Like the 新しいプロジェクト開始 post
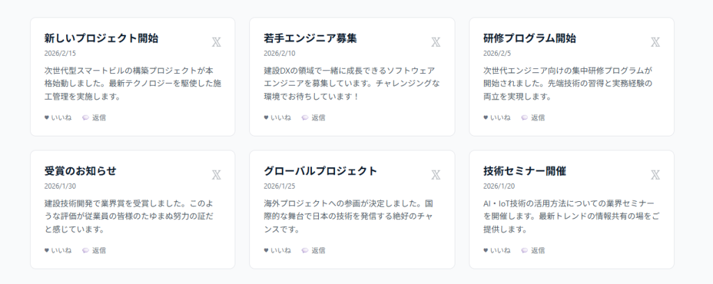The height and width of the screenshot is (284, 713). pos(58,118)
